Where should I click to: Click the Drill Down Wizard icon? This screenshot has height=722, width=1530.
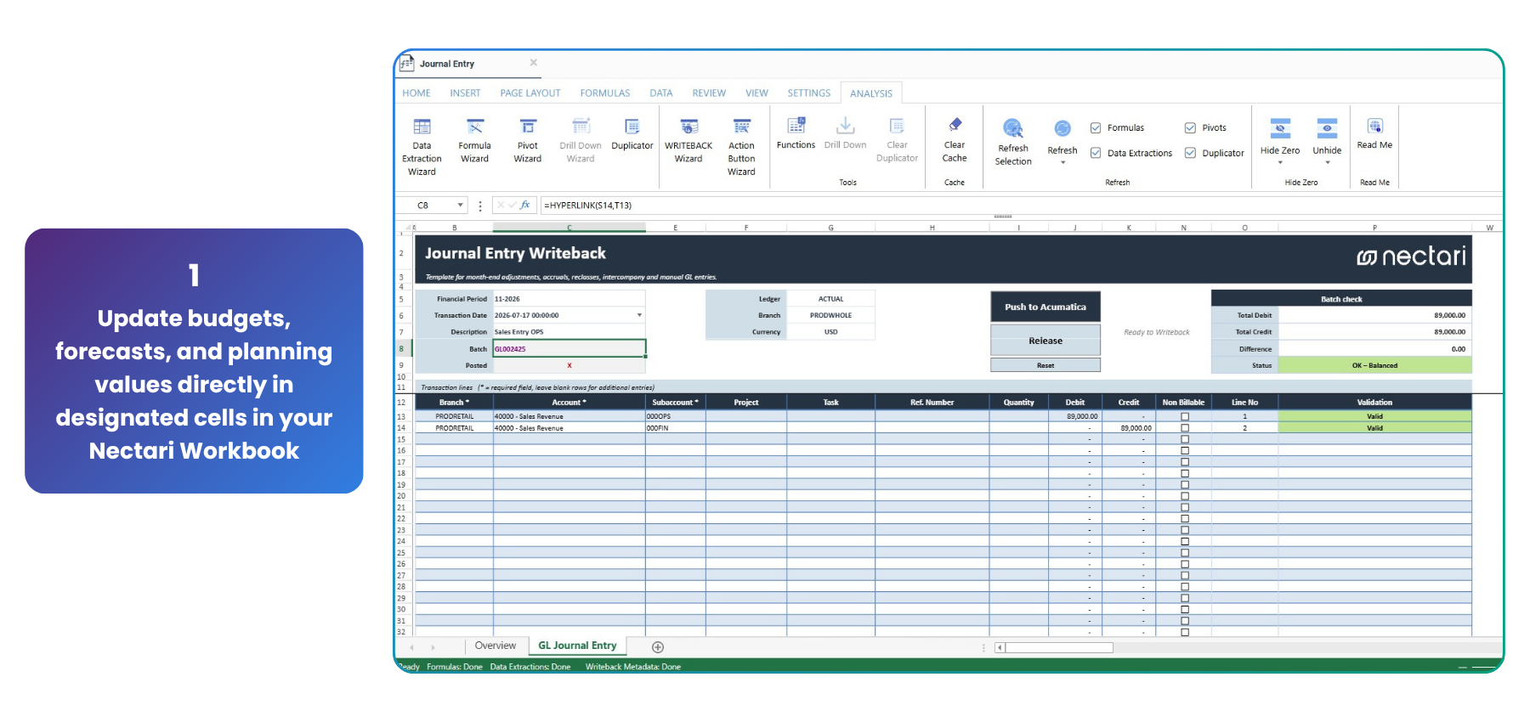point(581,127)
